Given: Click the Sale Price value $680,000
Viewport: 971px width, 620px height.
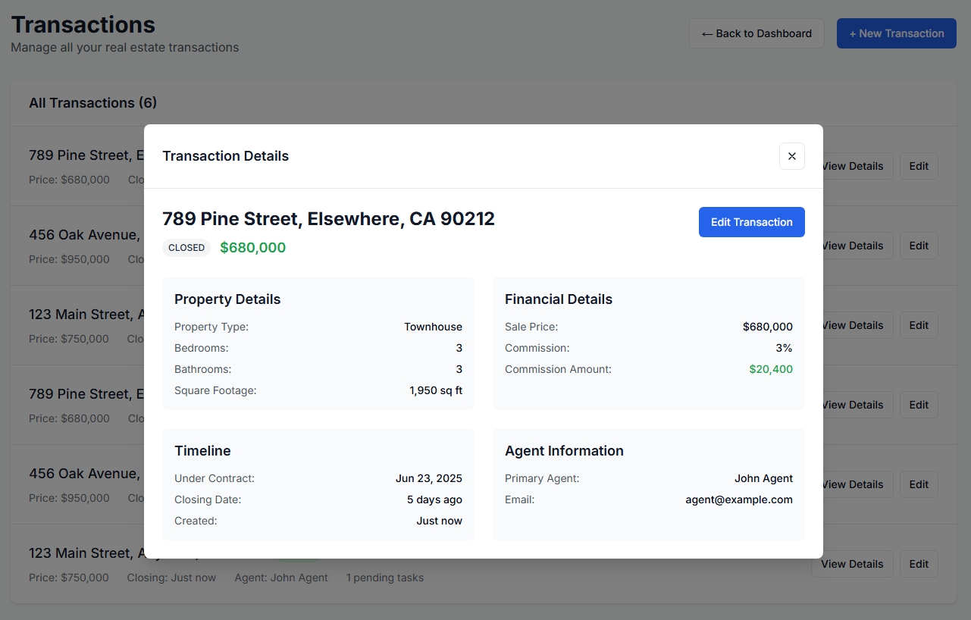Looking at the screenshot, I should (x=768, y=327).
